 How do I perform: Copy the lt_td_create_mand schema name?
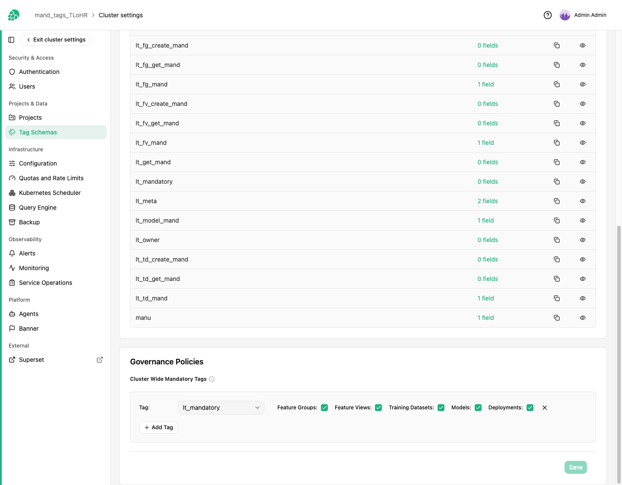[557, 259]
